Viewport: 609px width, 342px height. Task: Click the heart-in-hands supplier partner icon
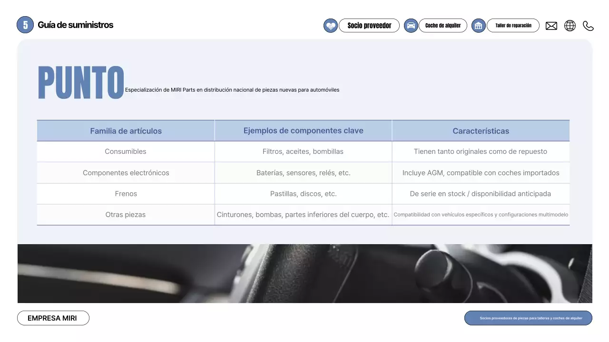pos(331,26)
